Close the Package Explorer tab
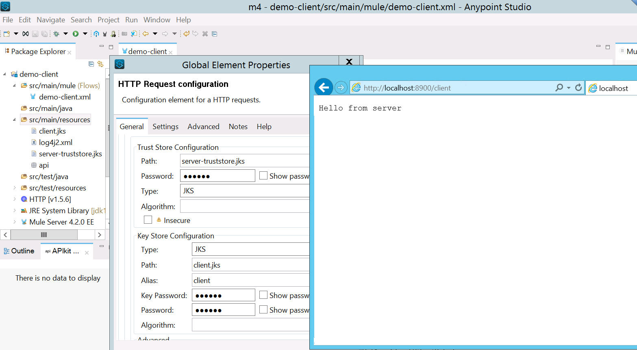Image resolution: width=637 pixels, height=350 pixels. 70,52
